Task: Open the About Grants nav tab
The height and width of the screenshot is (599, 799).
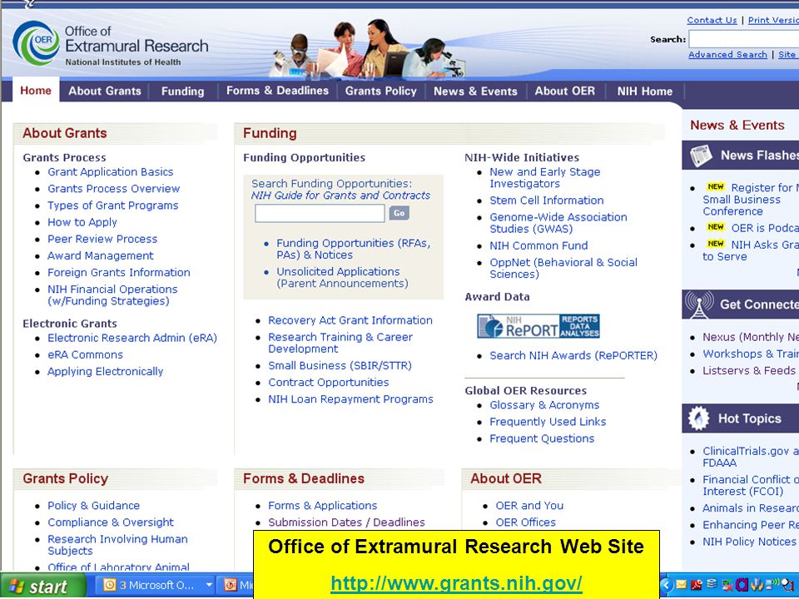Action: pyautogui.click(x=105, y=92)
